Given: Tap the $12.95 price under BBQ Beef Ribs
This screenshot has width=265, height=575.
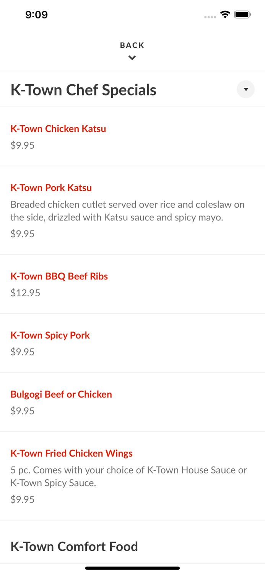Looking at the screenshot, I should (x=25, y=292).
